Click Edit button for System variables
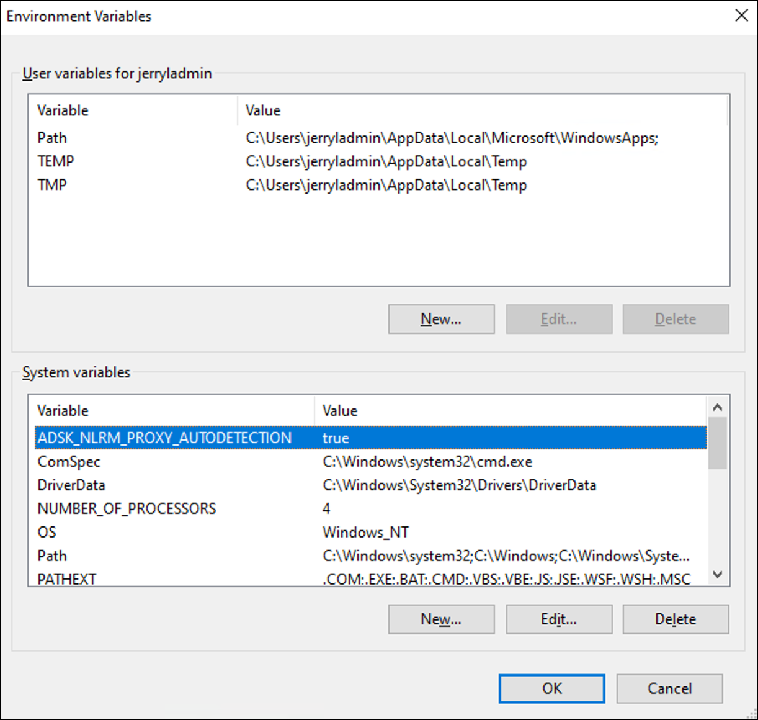The height and width of the screenshot is (720, 758). point(558,619)
